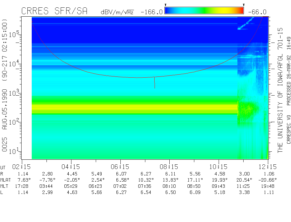Viewport: 291px width, 222px height.
Task: Click the center of the color scale bar
Action: (204, 11)
